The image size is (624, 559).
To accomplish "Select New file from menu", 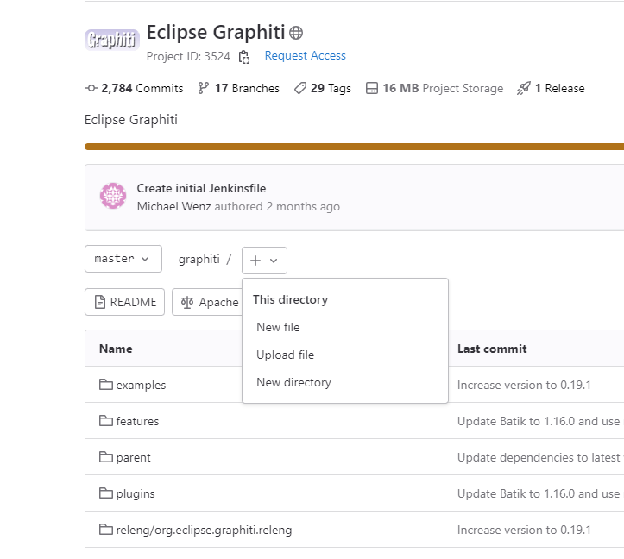I will click(x=345, y=328).
